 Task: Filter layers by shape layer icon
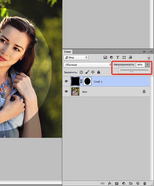coord(124,58)
